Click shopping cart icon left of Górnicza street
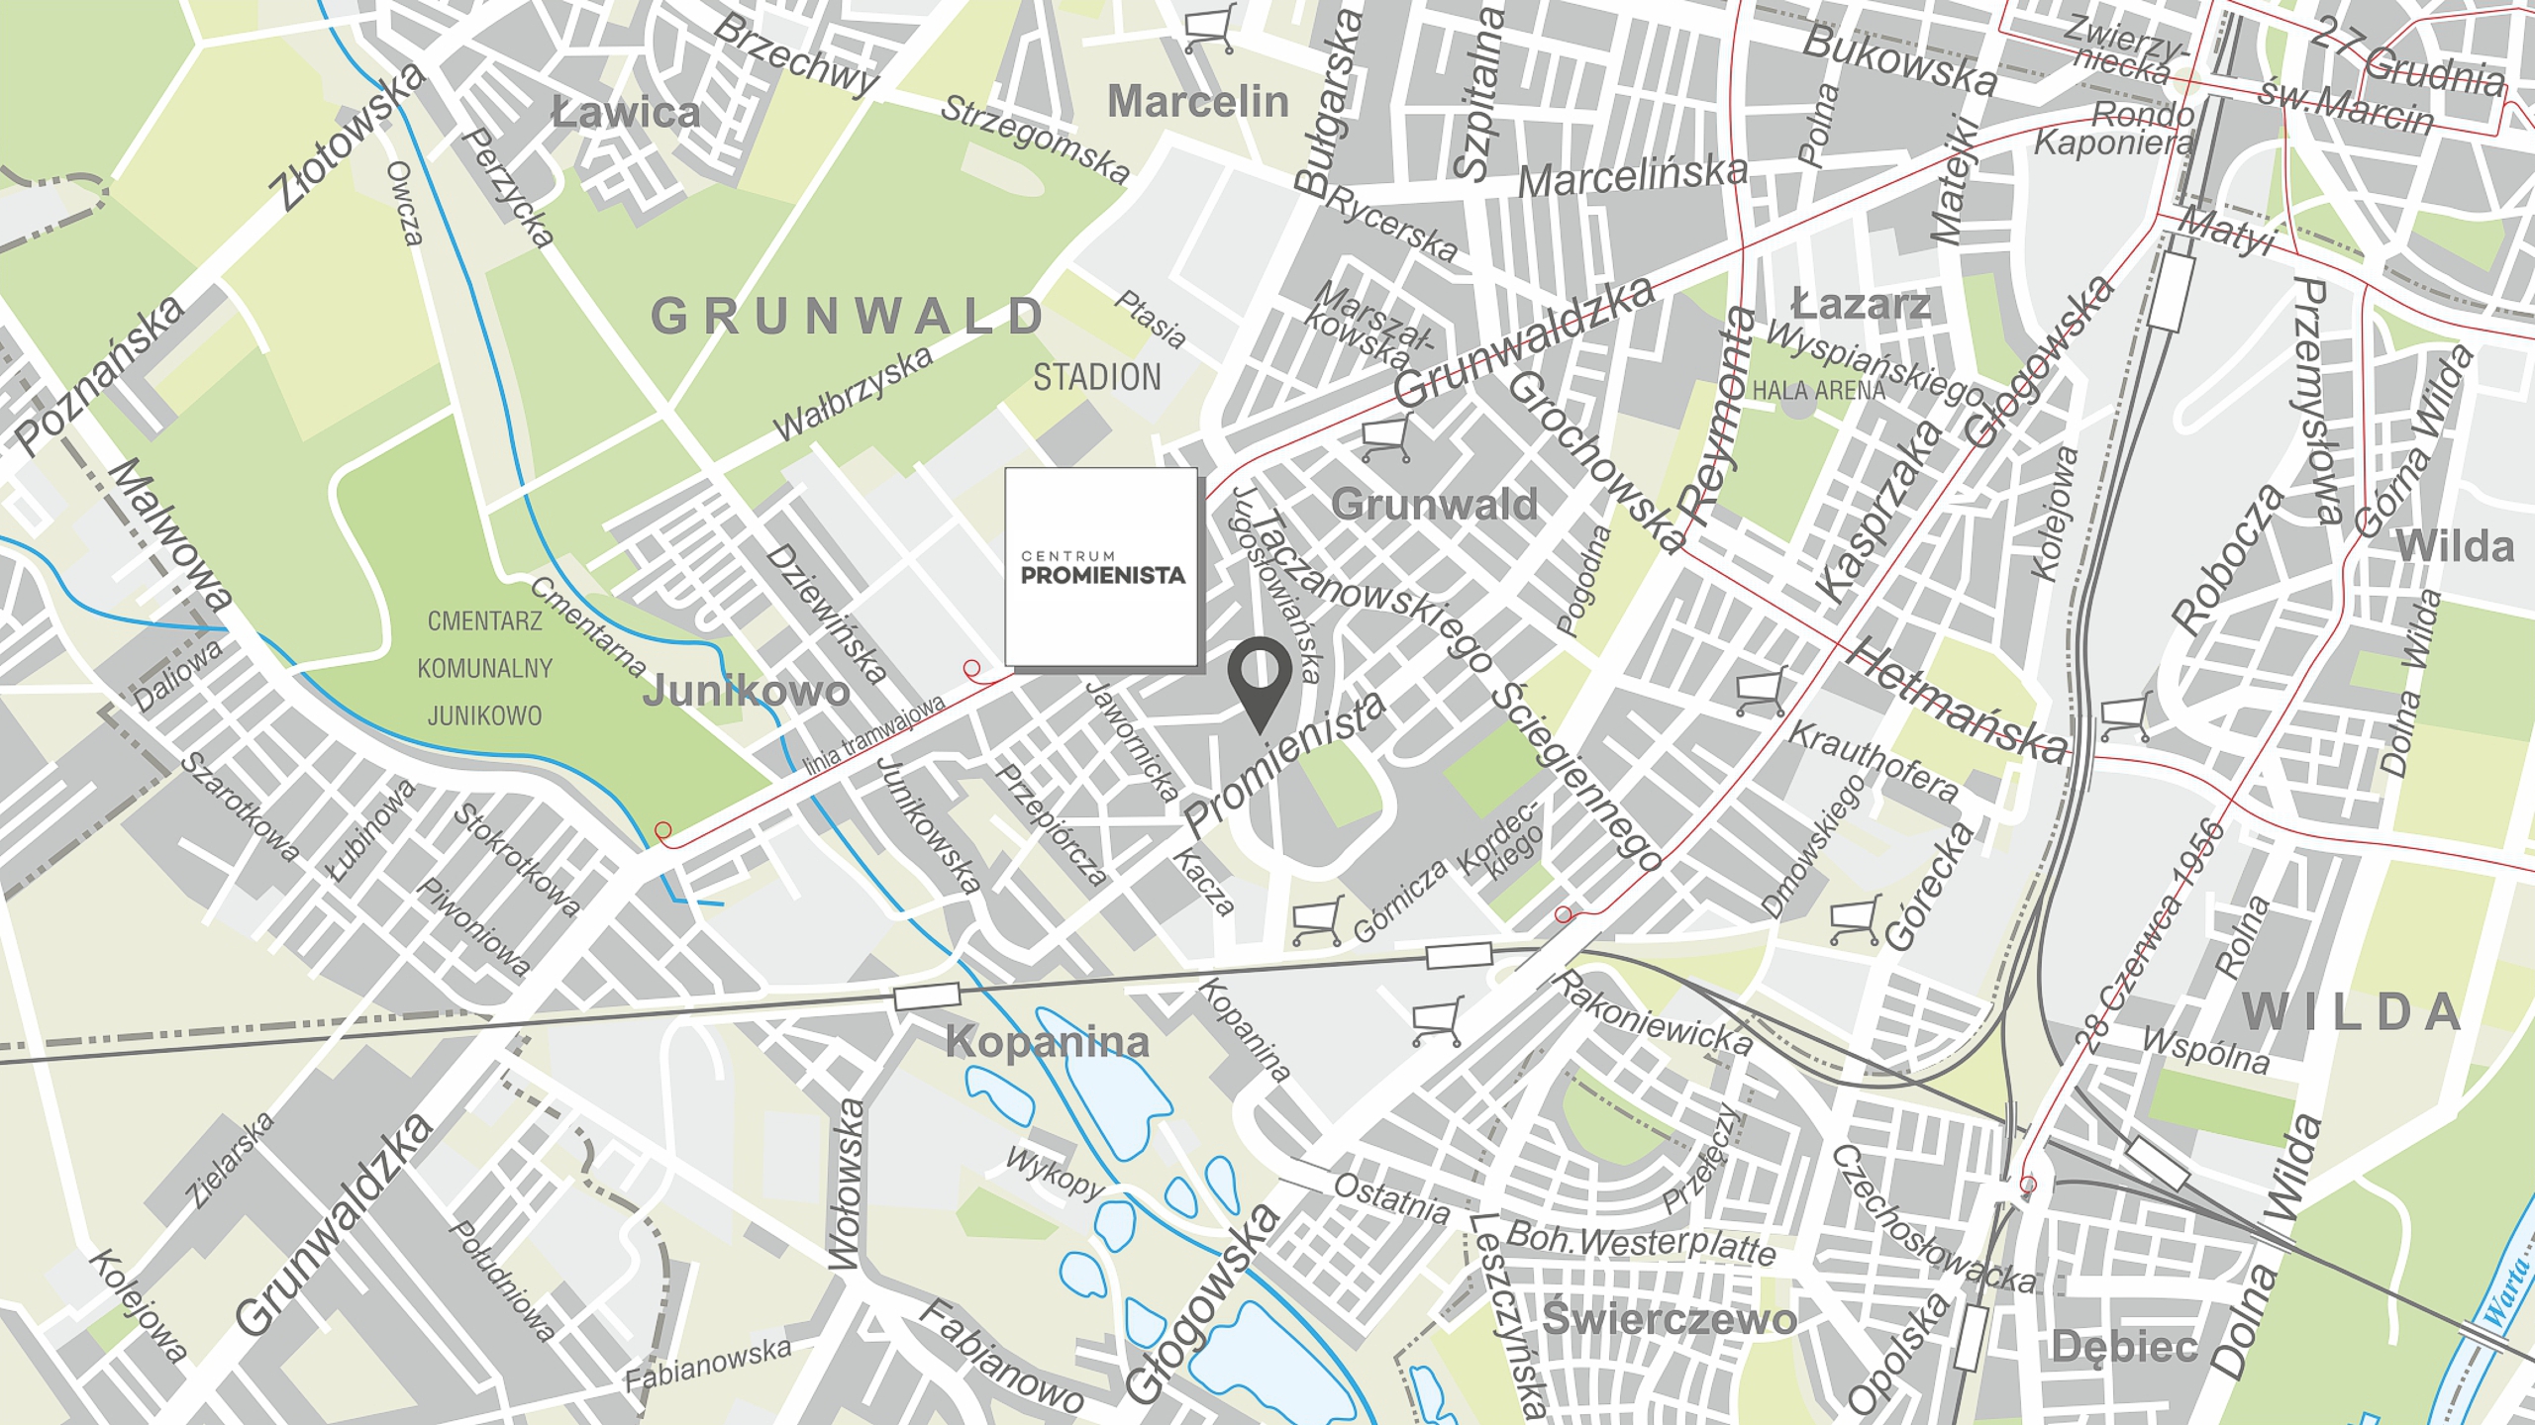 tap(1317, 920)
